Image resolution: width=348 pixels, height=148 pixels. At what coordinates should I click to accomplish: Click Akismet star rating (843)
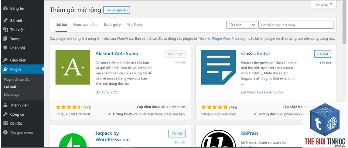coord(69,108)
